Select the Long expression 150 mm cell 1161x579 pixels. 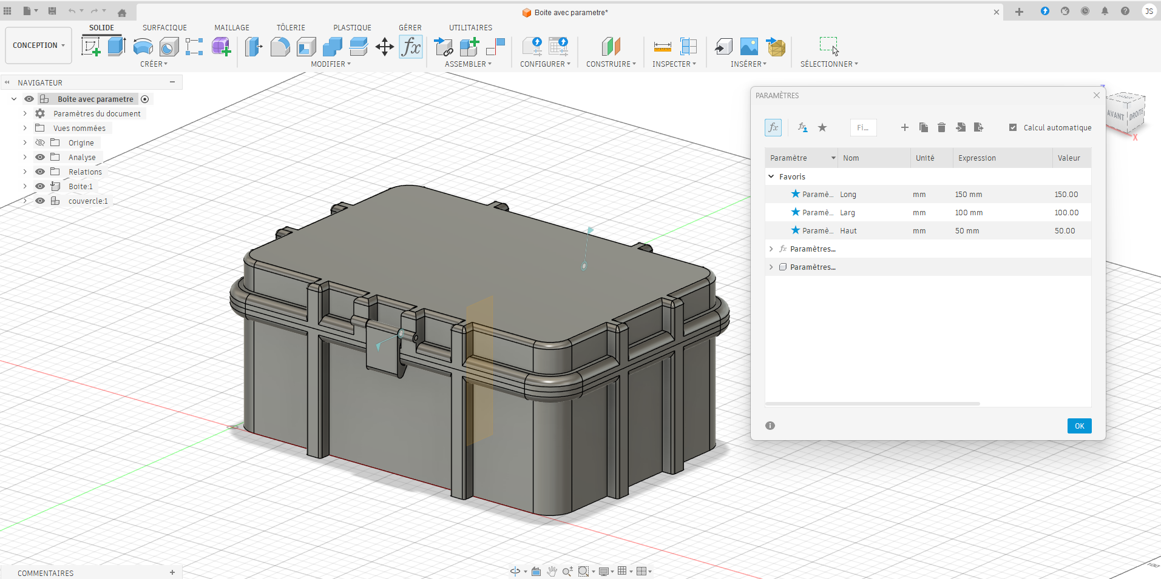point(1001,194)
